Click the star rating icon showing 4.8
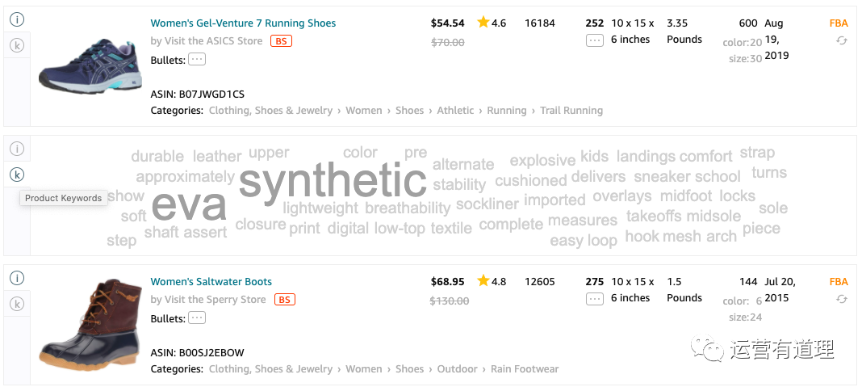Screen dimensions: 862x387 click(x=483, y=281)
